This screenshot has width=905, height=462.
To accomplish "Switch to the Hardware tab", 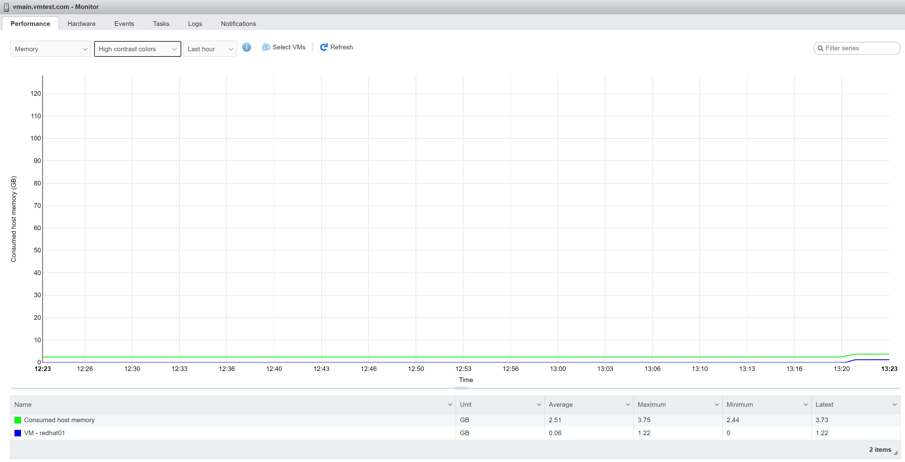I will tap(82, 24).
